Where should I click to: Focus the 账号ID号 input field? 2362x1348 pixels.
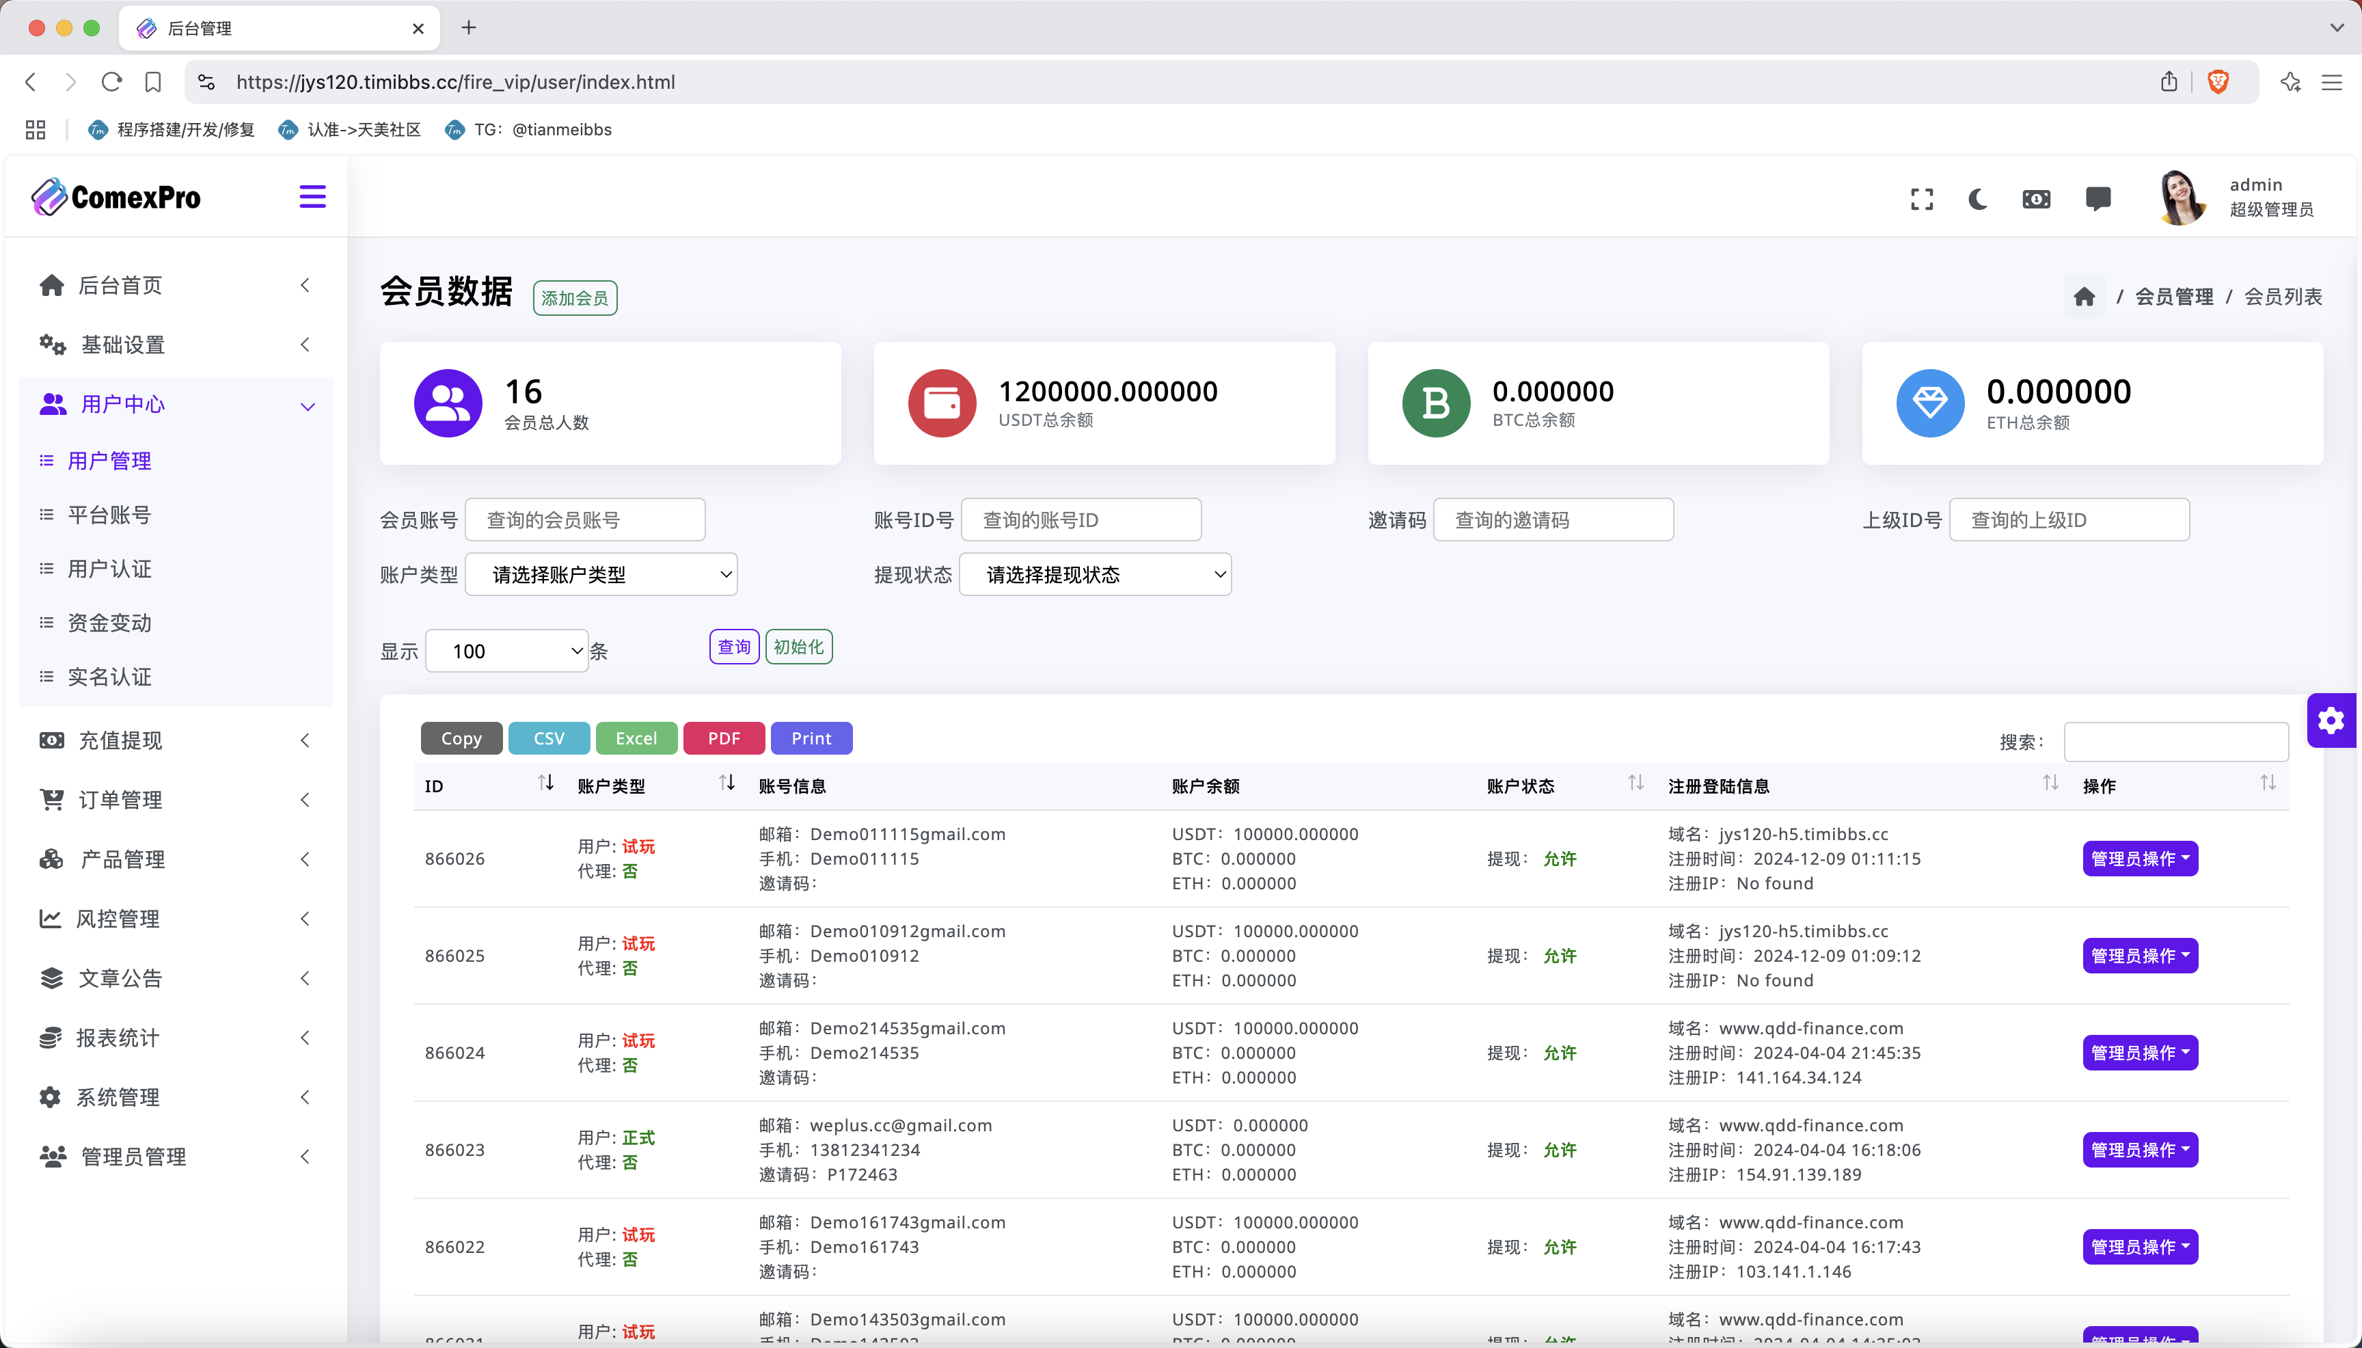coord(1081,520)
